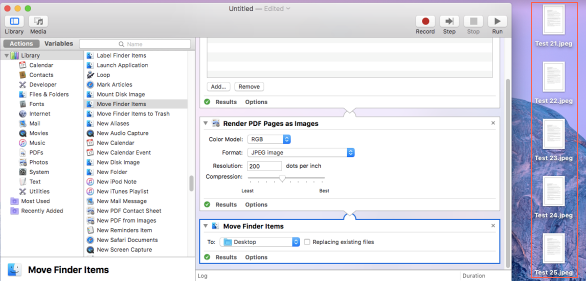Click the Step toolbar button
Screen dimensions: 586x281
[x=449, y=21]
